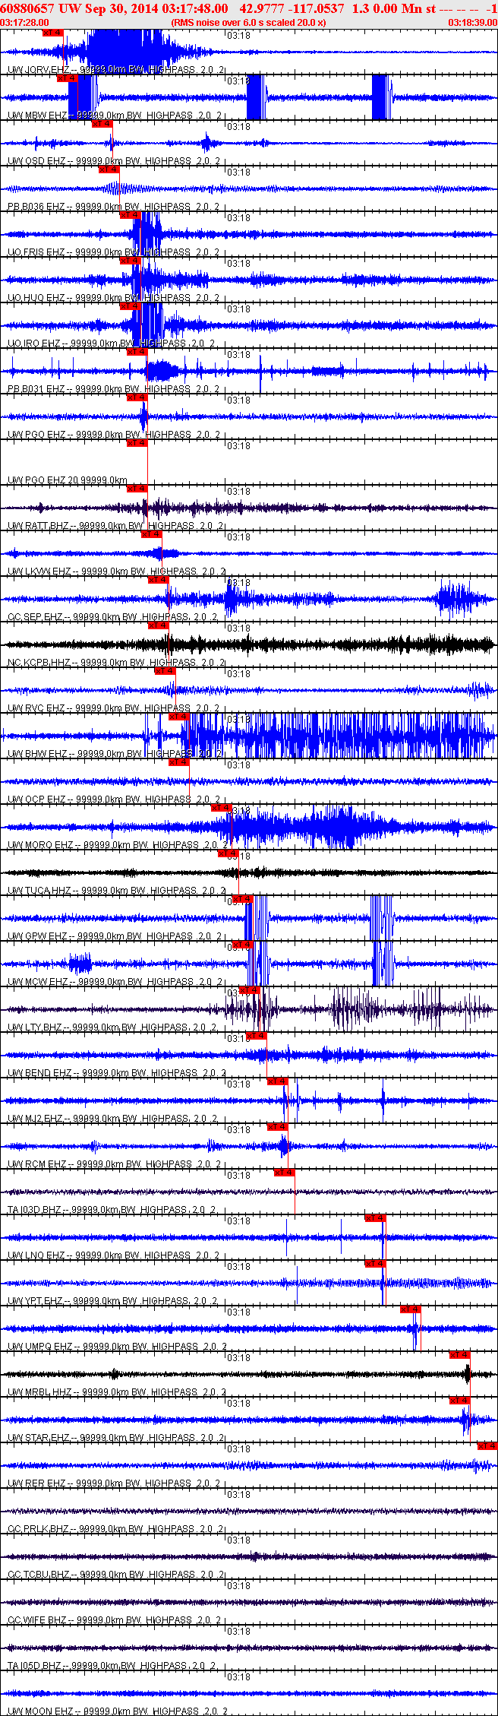The image size is (498, 1716).
Task: Click the red pick flag on MORO trace
Action: (x=221, y=807)
